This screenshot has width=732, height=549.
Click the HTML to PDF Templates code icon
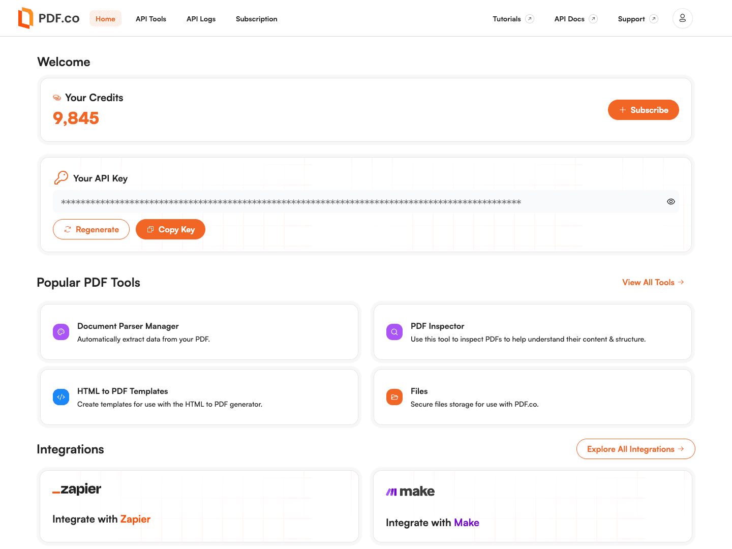coord(61,397)
